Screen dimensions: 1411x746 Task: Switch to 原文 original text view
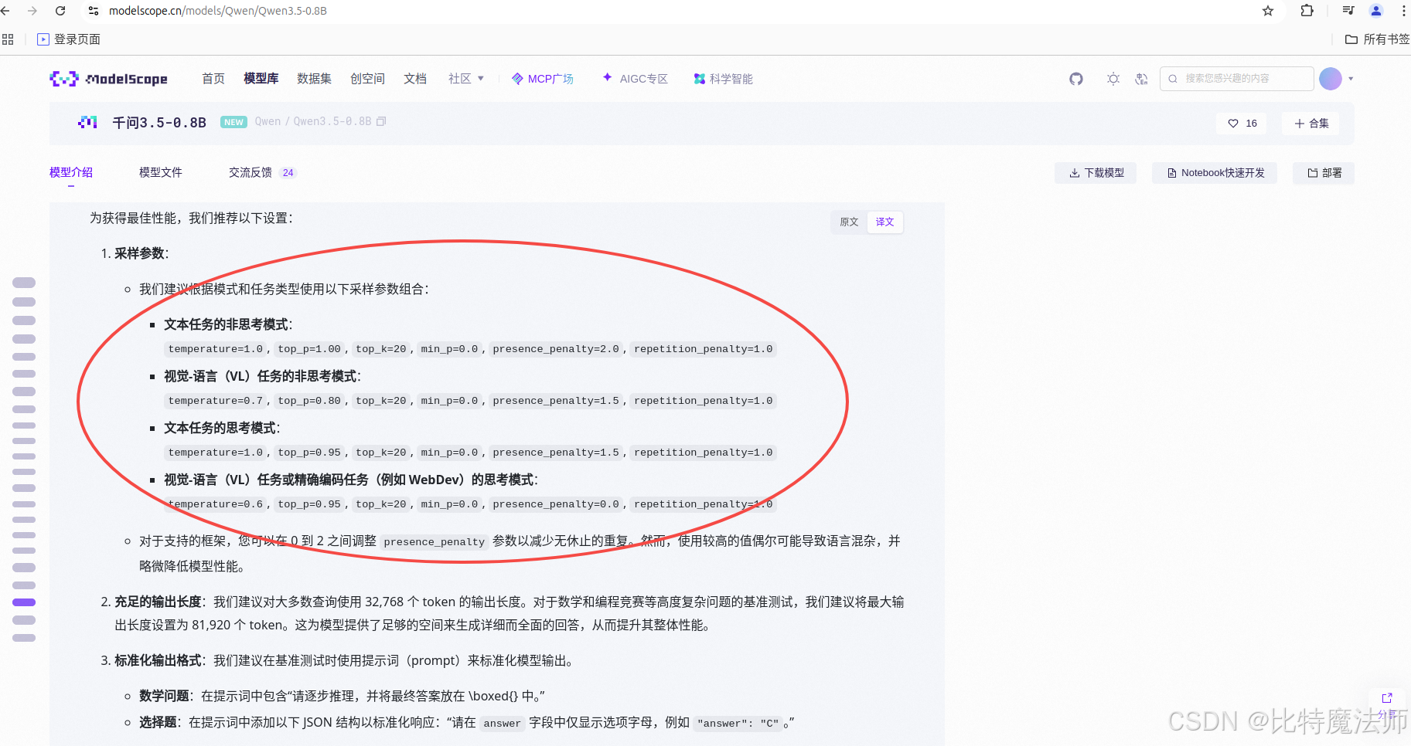click(x=849, y=222)
